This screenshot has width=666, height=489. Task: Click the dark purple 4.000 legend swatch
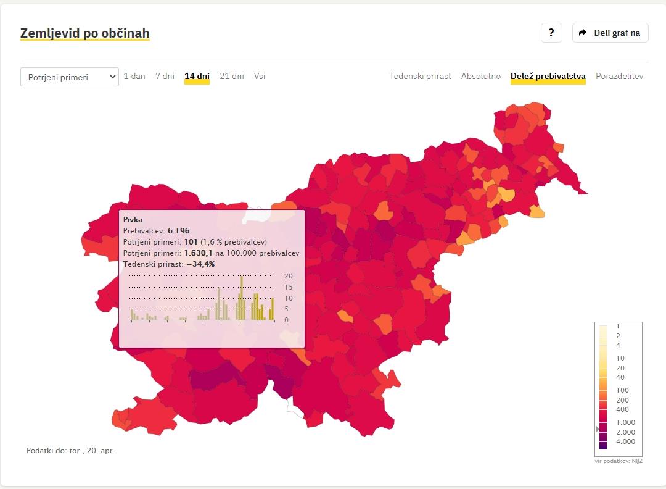[603, 445]
